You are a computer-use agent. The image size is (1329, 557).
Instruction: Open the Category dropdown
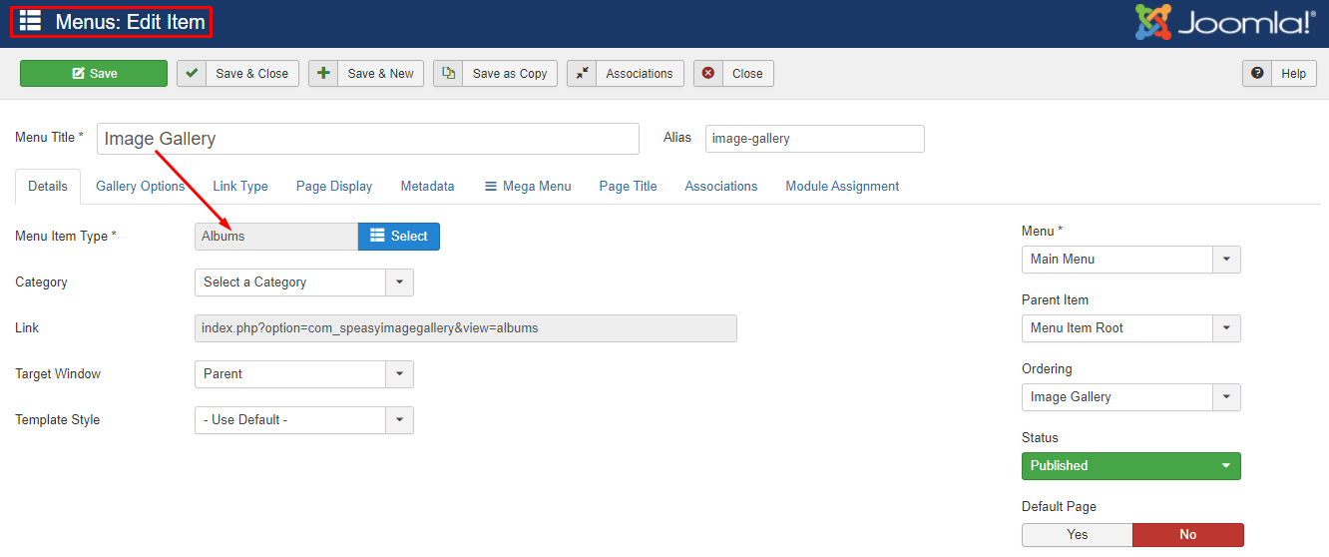point(303,282)
